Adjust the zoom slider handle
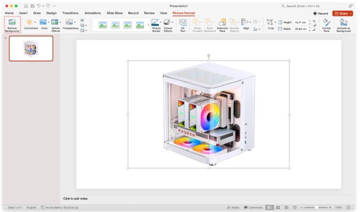This screenshot has width=360, height=212. 317,208
